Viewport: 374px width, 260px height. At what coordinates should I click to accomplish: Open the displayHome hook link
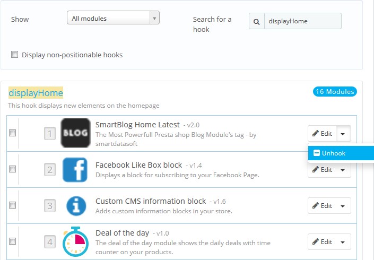coord(36,93)
